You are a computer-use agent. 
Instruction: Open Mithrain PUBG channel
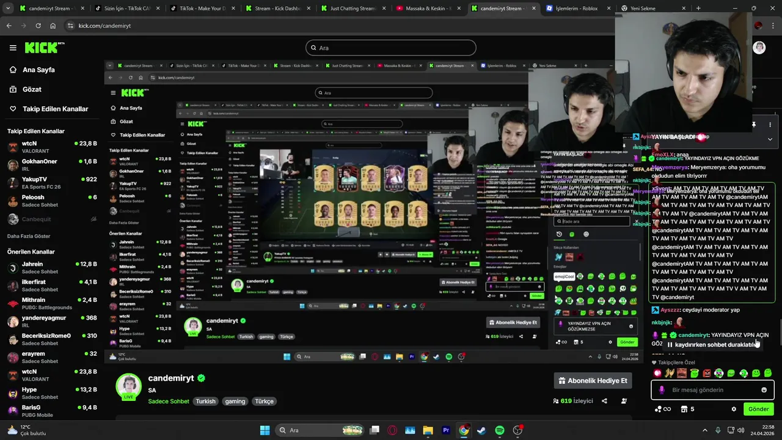(x=52, y=303)
